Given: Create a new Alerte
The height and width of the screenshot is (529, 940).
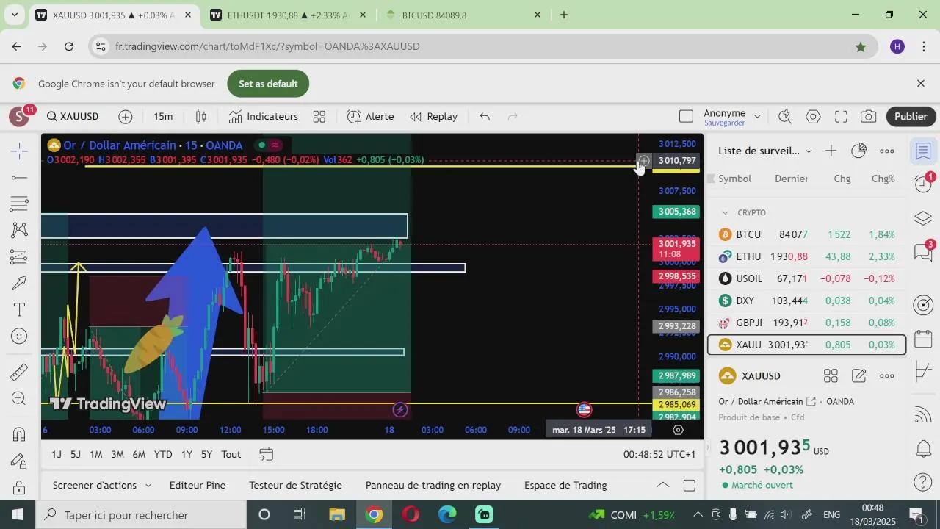Looking at the screenshot, I should [371, 117].
